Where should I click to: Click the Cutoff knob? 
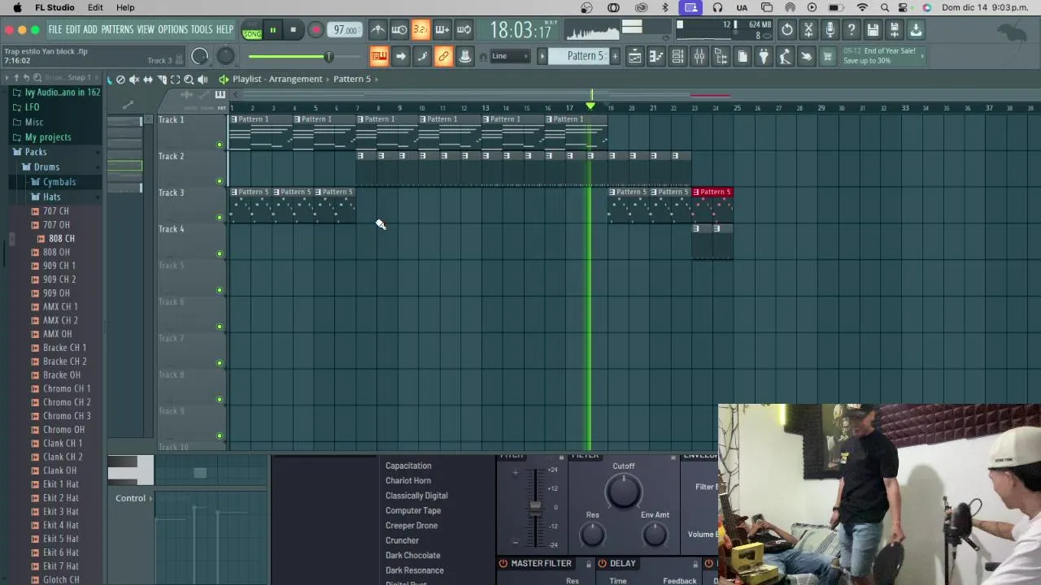tap(624, 491)
